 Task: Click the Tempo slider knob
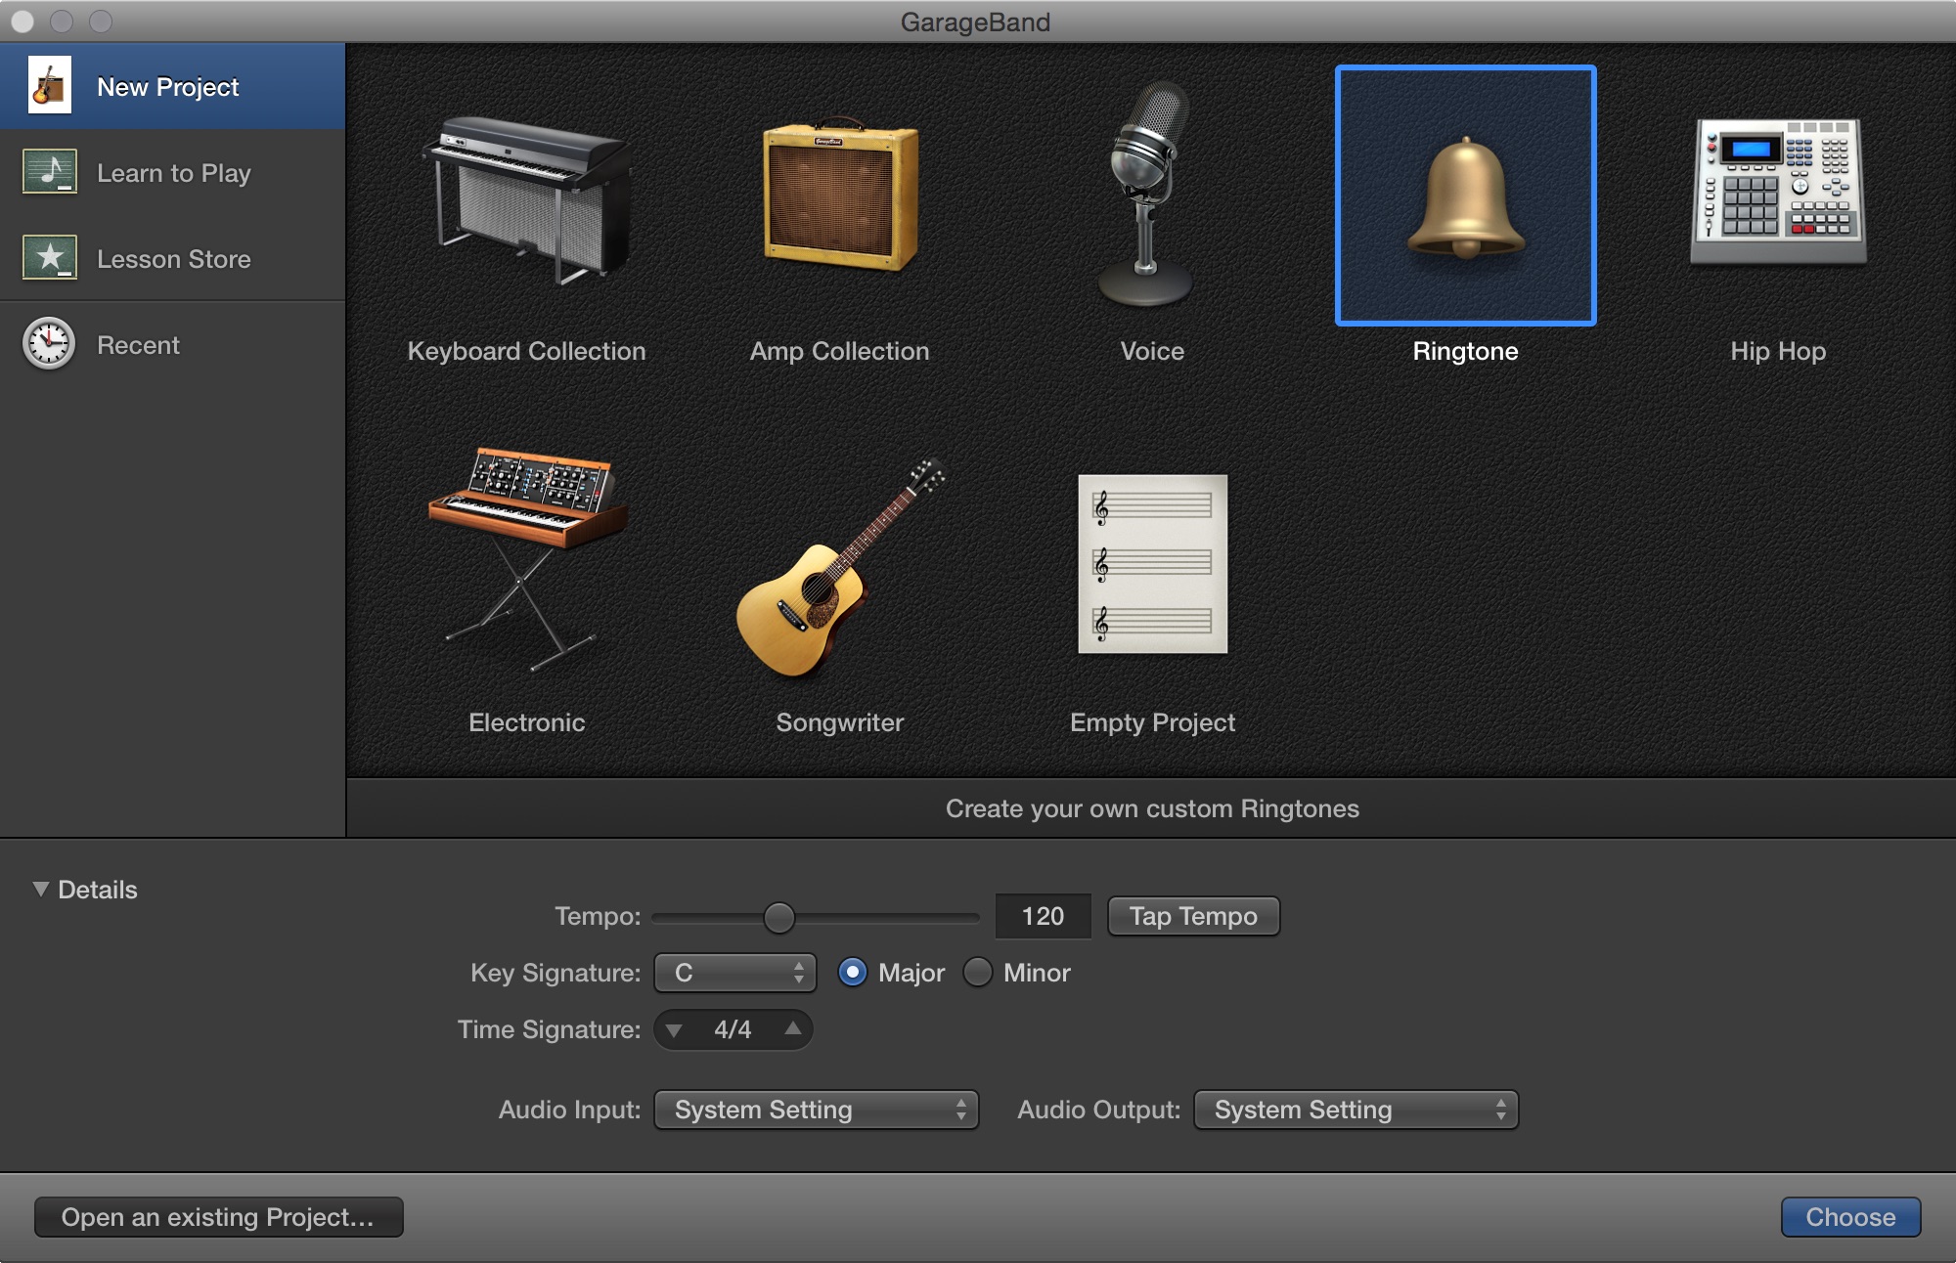(x=779, y=917)
